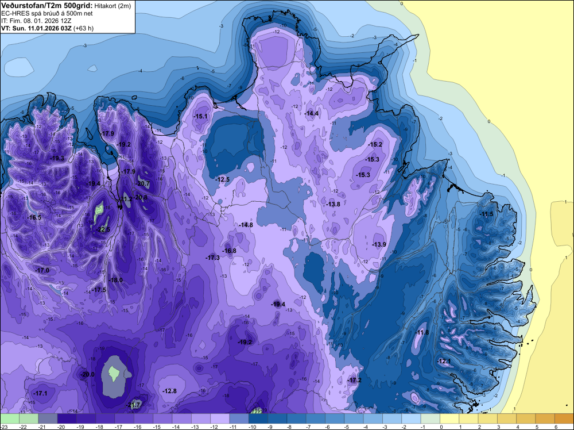Screen dimensions: 574x430
Task: Pick the darkest purple legend swatch above -20
Action: [67, 419]
